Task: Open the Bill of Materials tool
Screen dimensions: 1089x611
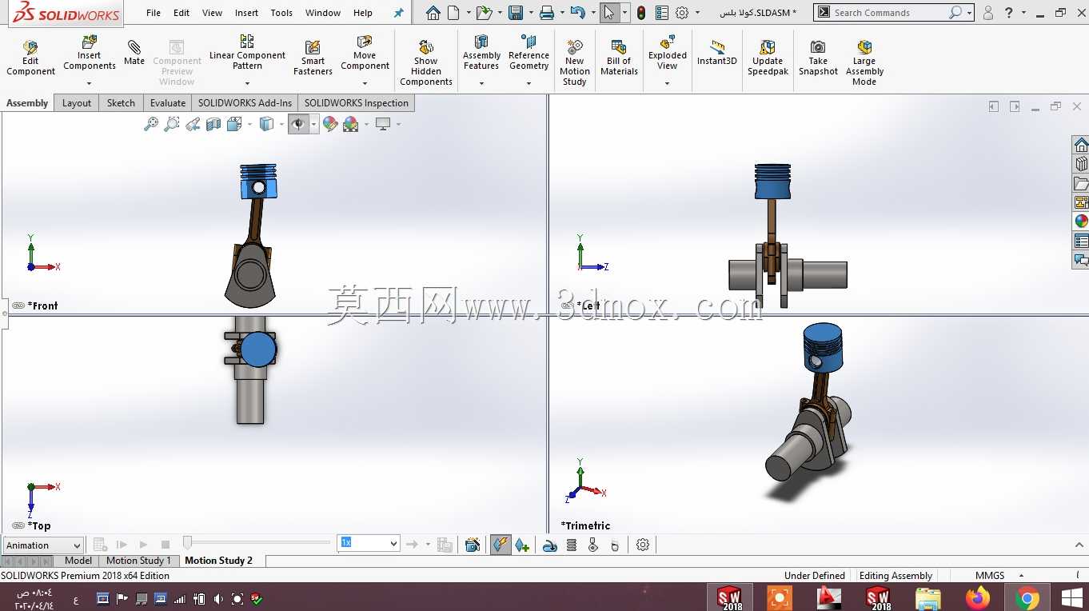Action: pyautogui.click(x=619, y=58)
